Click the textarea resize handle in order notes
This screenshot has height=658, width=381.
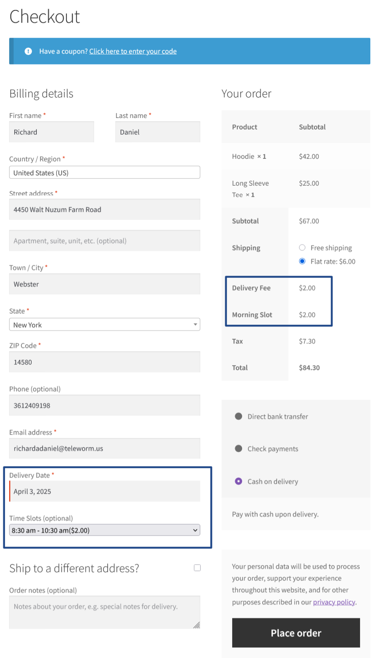[197, 625]
